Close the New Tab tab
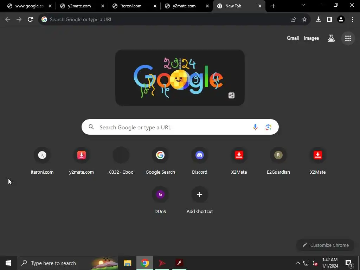360x270 pixels. point(260,6)
